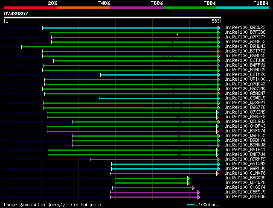Screen dimensions: 273x208
Task: Click the yellow query gap marker under B7FIB6
Action: pyautogui.click(x=177, y=34)
